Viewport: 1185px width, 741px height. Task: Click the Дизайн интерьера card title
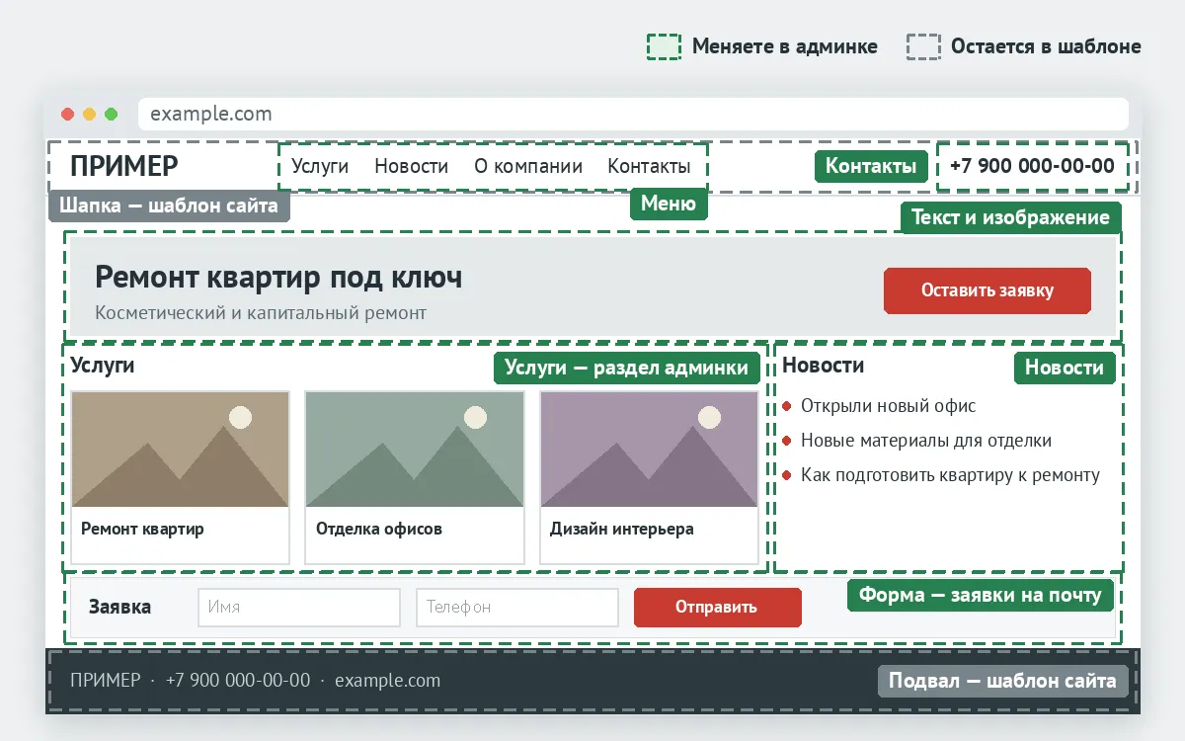click(622, 529)
